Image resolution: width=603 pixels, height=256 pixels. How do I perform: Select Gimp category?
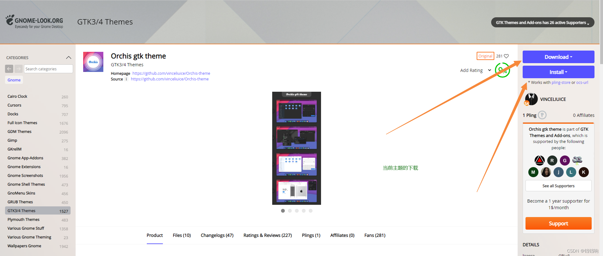12,140
